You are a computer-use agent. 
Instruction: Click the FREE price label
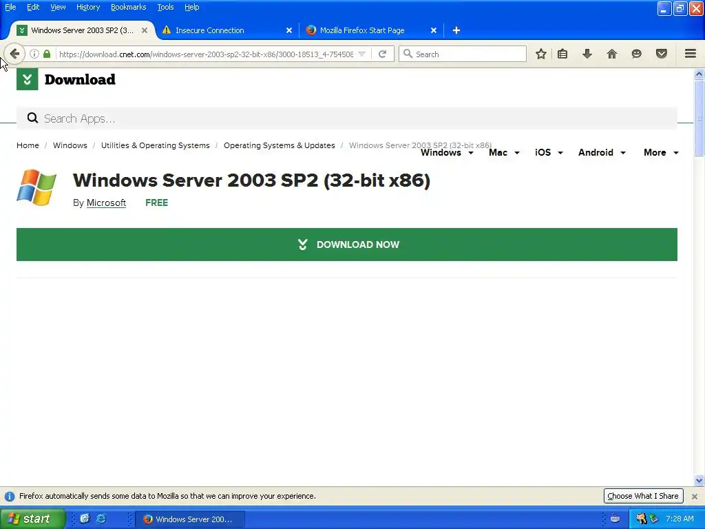point(157,203)
